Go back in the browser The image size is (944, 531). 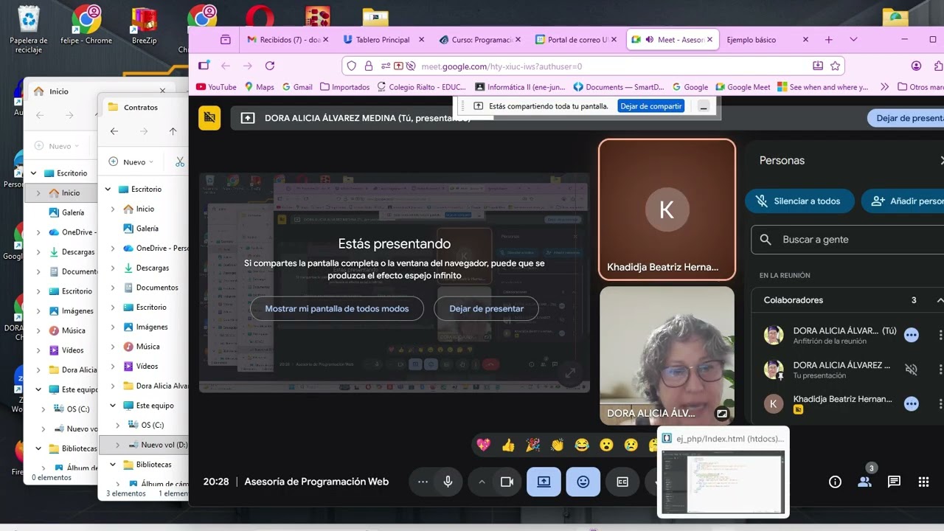pos(226,66)
